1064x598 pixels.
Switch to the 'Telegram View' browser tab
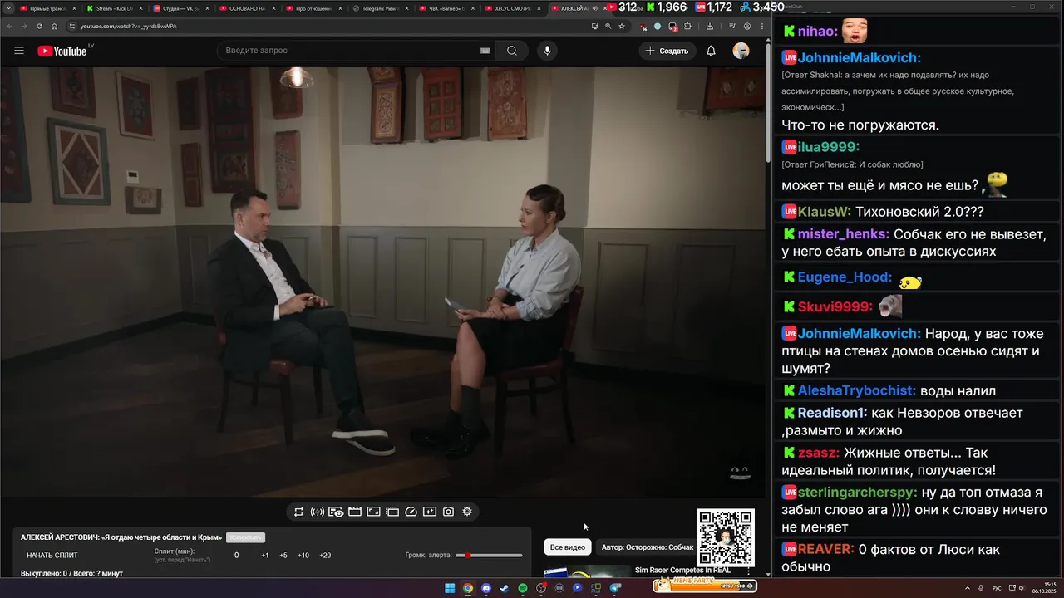click(380, 8)
